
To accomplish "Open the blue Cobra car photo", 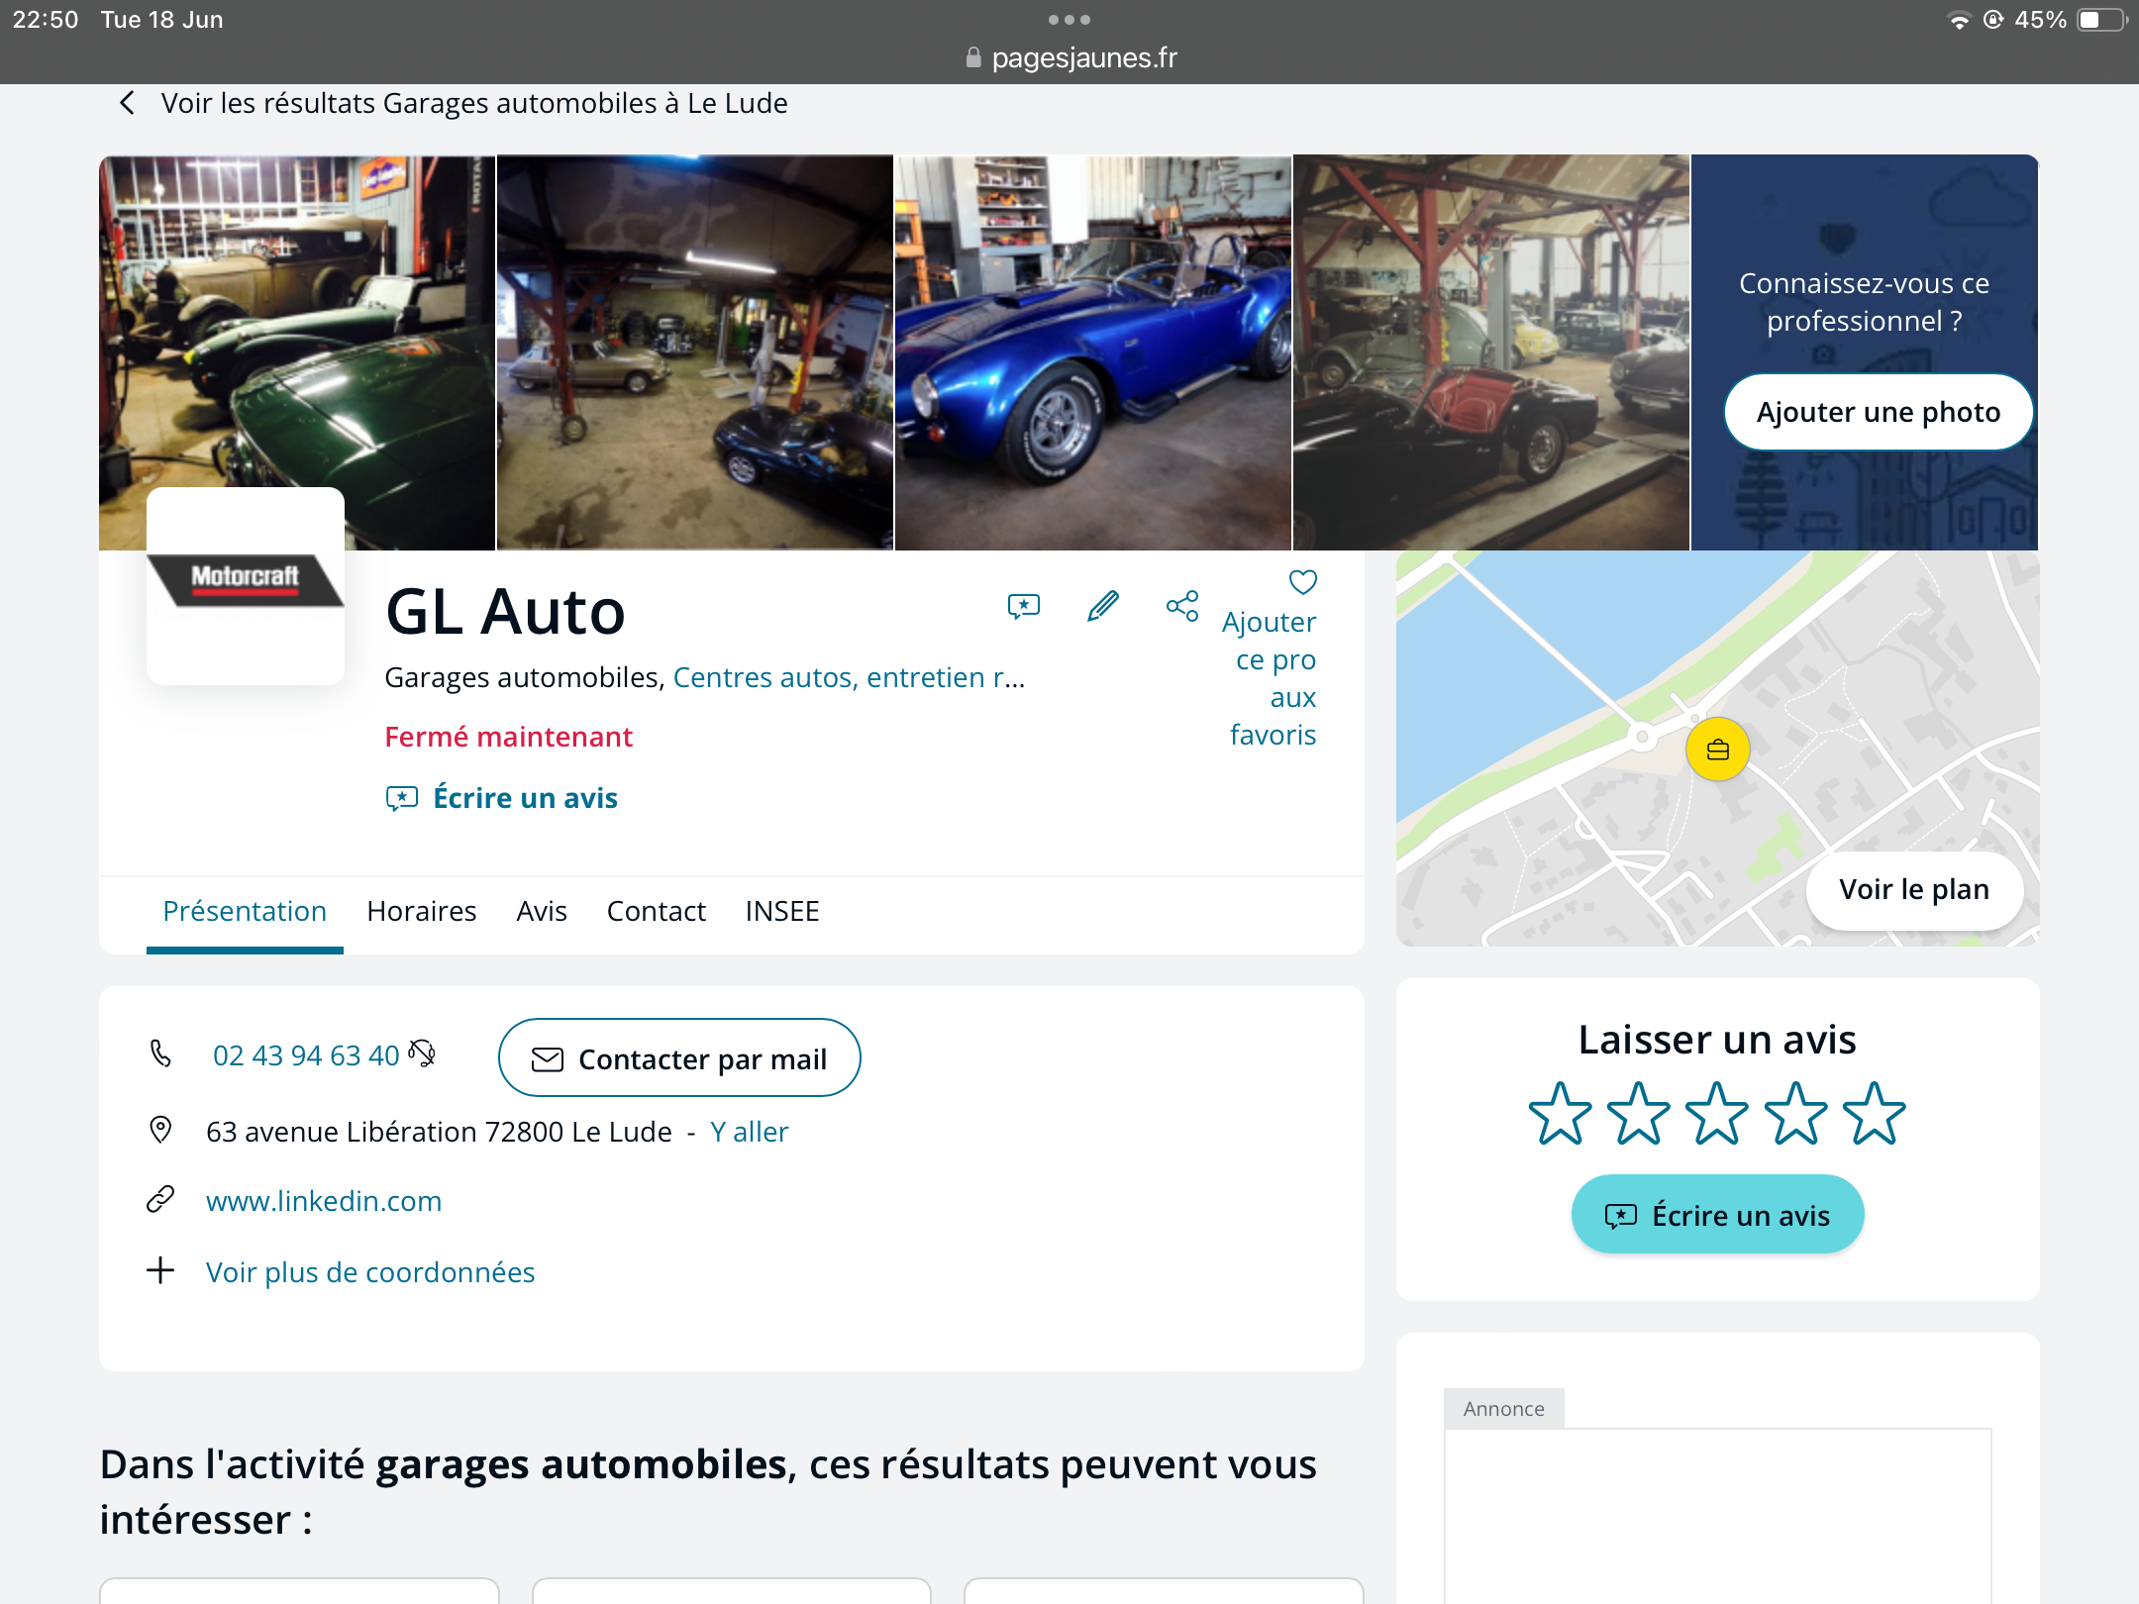I will pyautogui.click(x=1092, y=352).
